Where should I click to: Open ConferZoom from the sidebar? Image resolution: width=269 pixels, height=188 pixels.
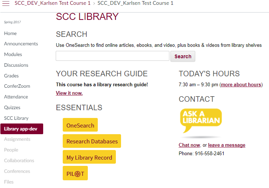click(17, 86)
